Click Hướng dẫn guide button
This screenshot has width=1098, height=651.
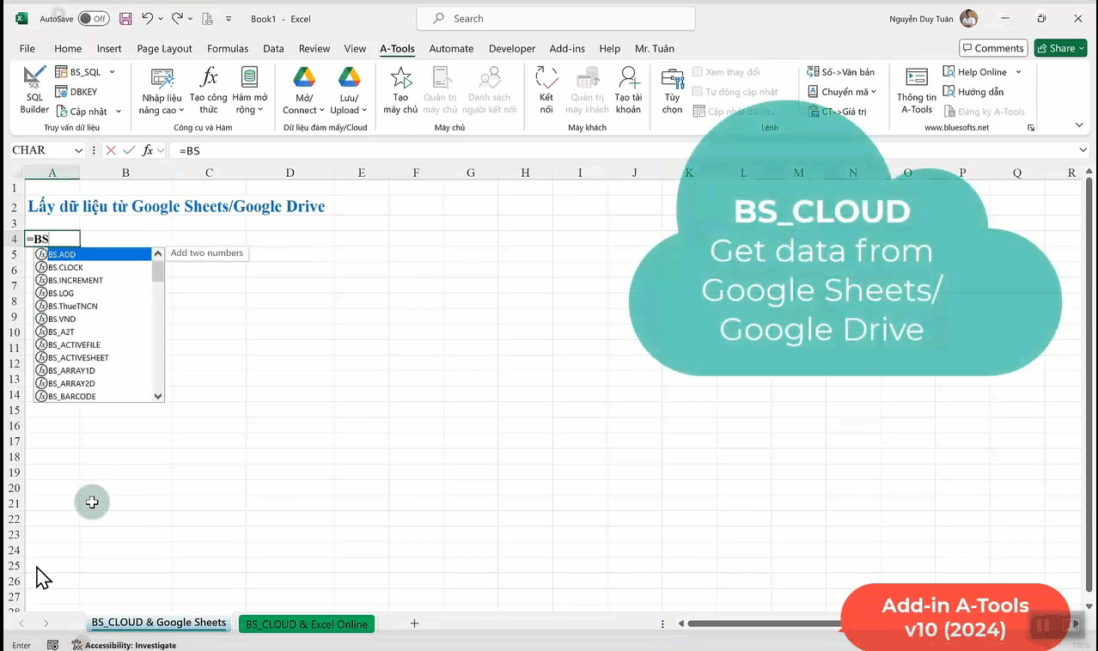coord(973,92)
